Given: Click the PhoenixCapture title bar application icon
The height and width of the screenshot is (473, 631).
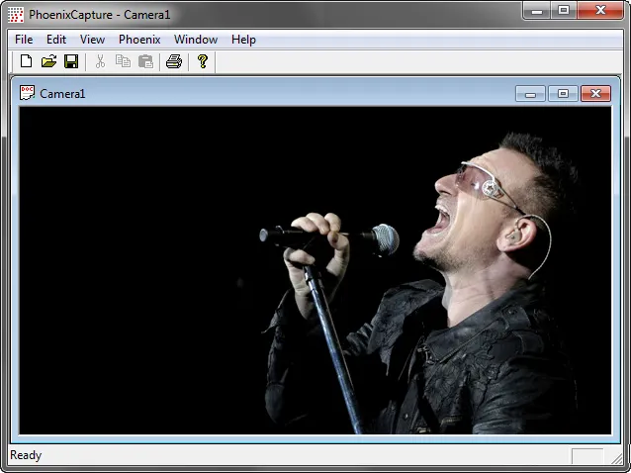Looking at the screenshot, I should click(16, 14).
